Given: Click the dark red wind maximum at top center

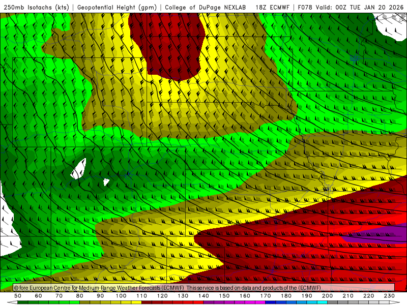Looking at the screenshot, I should 170,44.
